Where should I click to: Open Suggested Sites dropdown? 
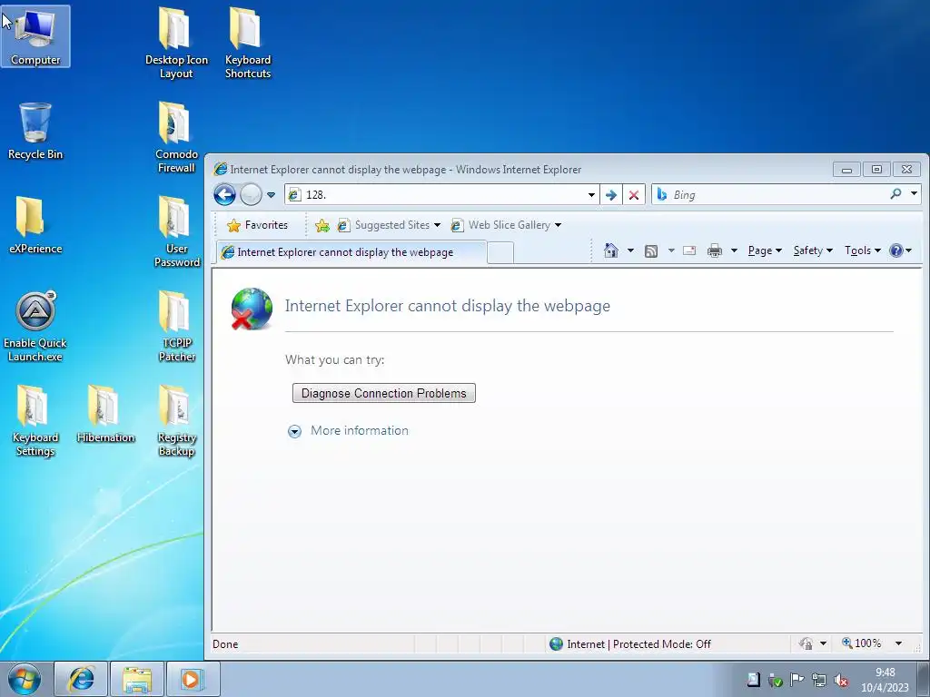(x=389, y=225)
